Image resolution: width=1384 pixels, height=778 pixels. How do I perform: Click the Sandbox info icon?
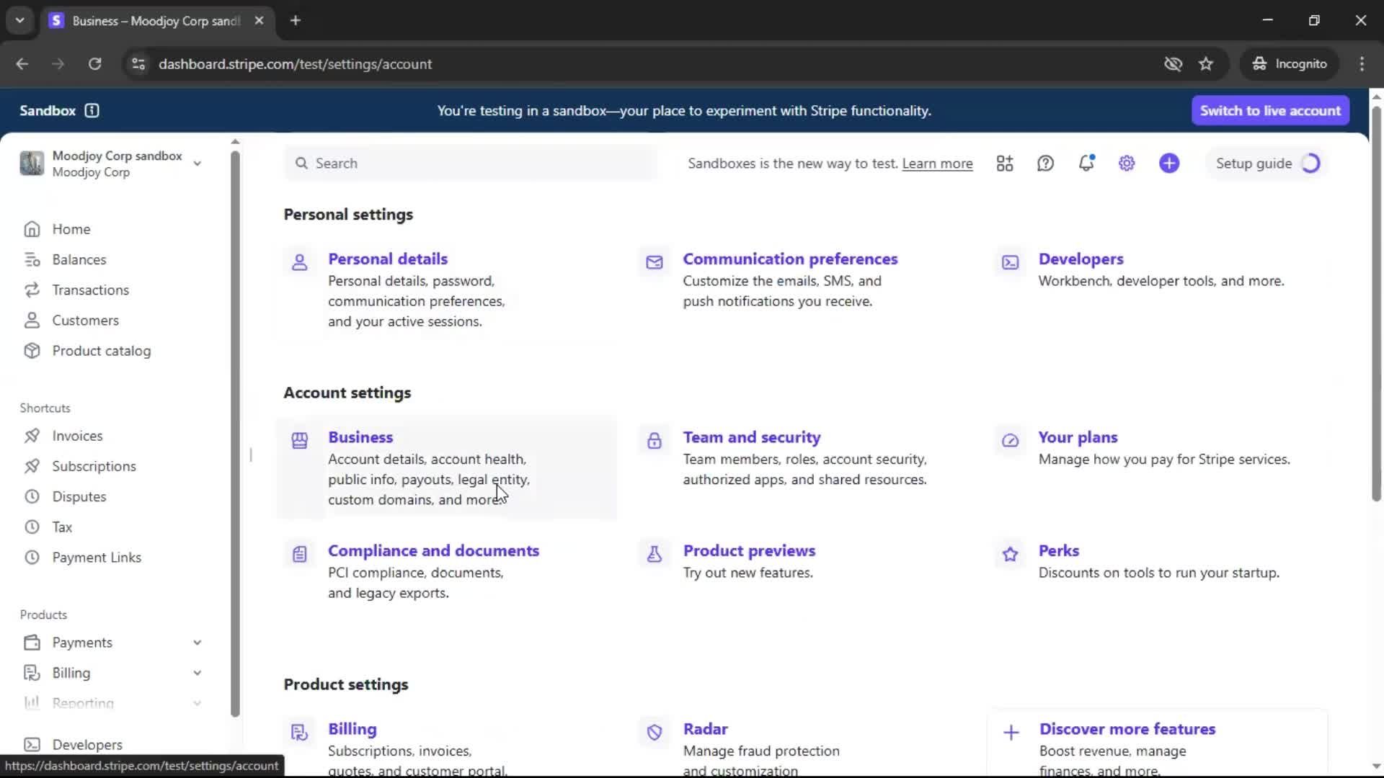(x=92, y=110)
